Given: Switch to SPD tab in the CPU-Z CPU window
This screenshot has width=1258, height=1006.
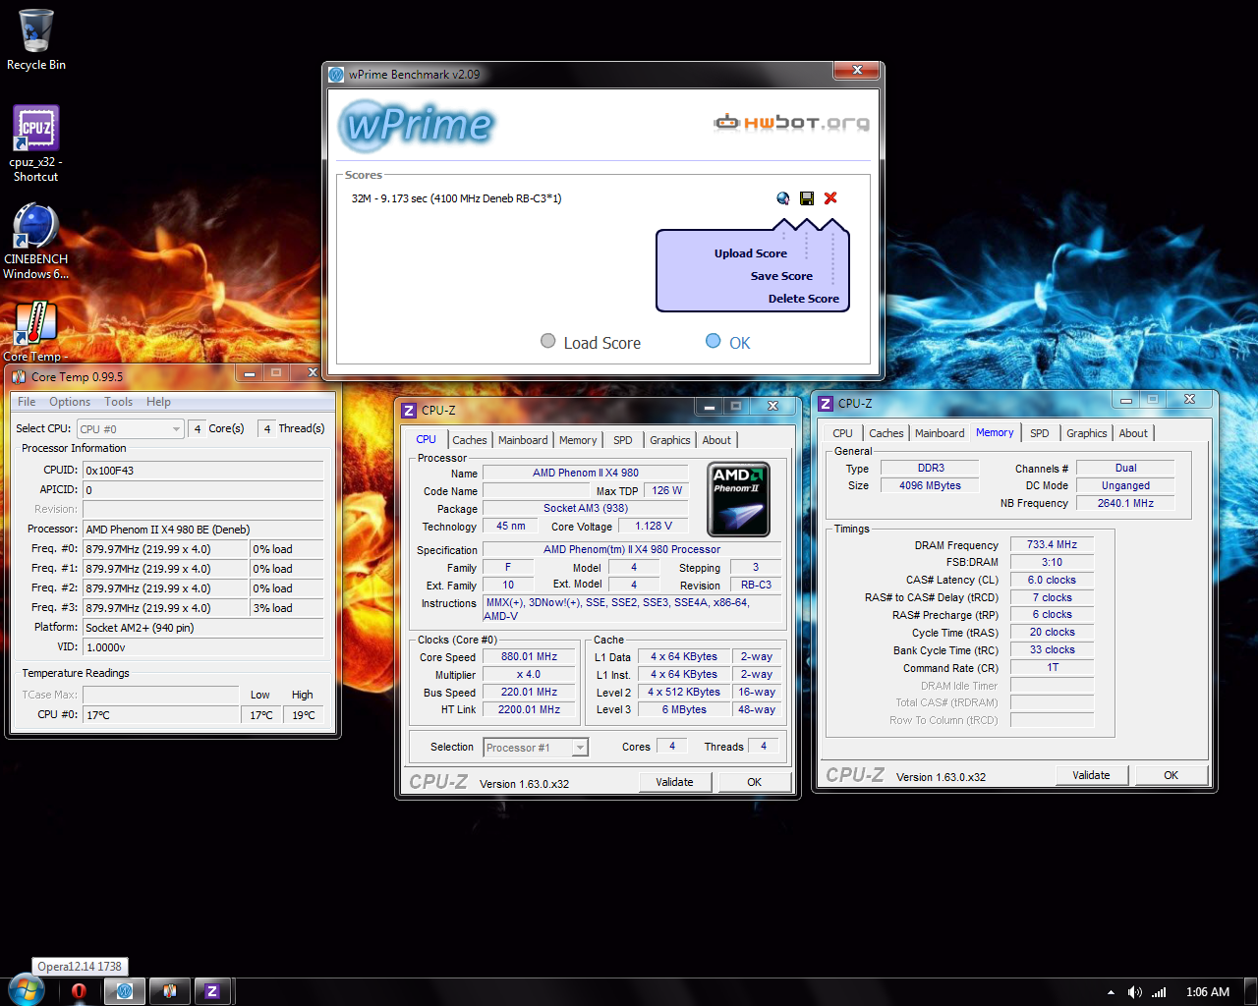Looking at the screenshot, I should [623, 440].
